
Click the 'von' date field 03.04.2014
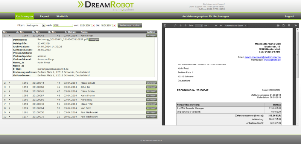tap(86, 25)
